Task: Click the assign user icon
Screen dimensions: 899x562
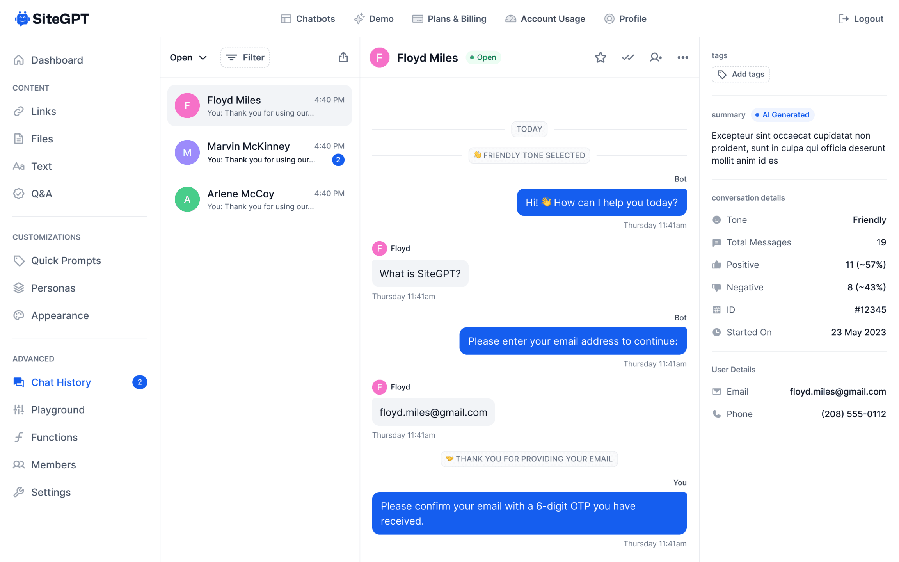Action: coord(656,57)
